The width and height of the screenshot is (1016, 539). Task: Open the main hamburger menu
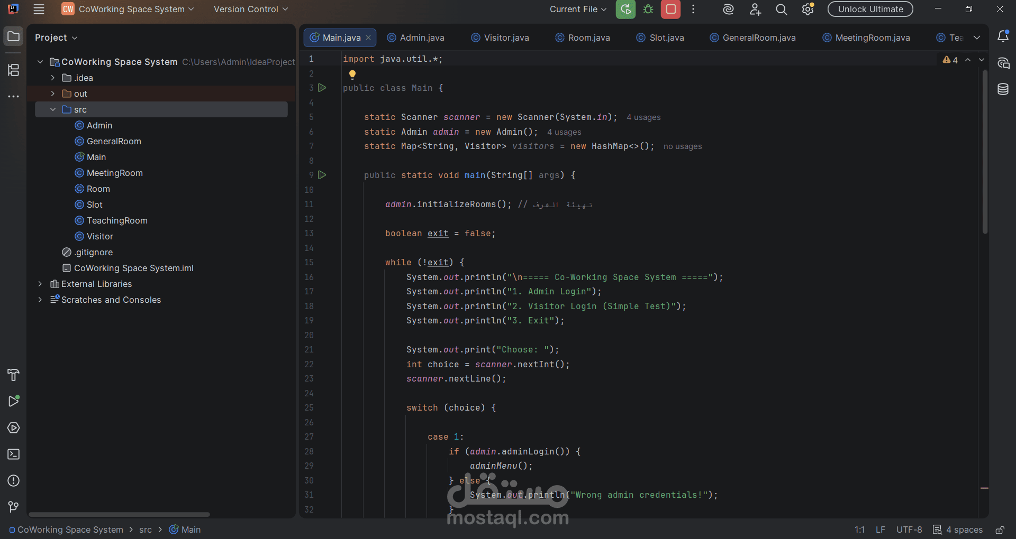point(39,9)
